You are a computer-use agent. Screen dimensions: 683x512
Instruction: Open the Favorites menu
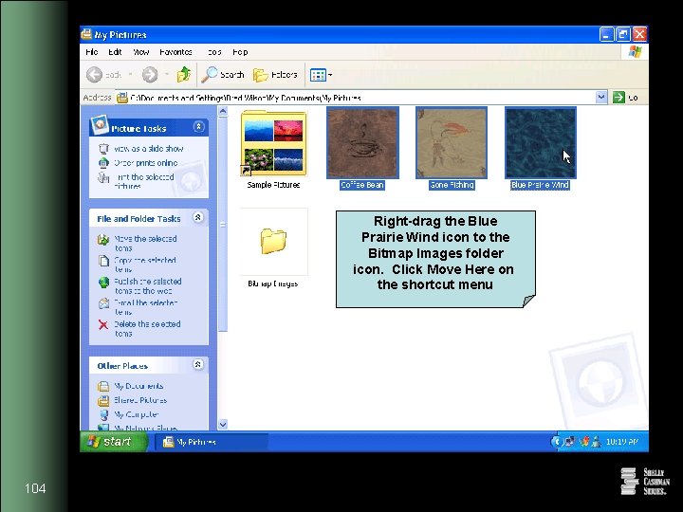click(x=176, y=52)
